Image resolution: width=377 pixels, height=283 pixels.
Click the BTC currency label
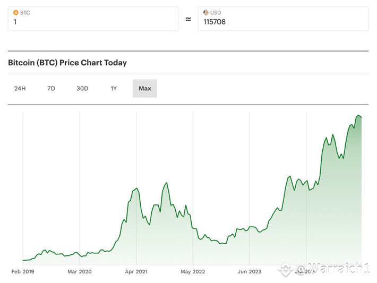(25, 13)
